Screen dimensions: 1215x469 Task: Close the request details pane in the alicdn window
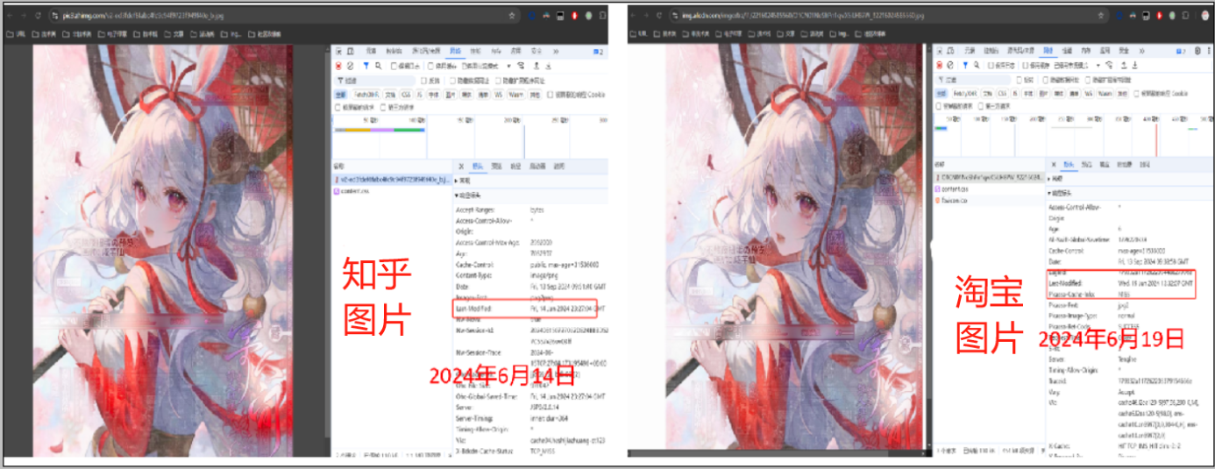[x=1055, y=164]
